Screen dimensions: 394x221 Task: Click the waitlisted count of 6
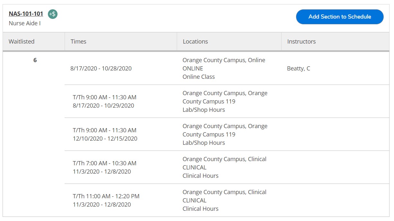[x=35, y=60]
